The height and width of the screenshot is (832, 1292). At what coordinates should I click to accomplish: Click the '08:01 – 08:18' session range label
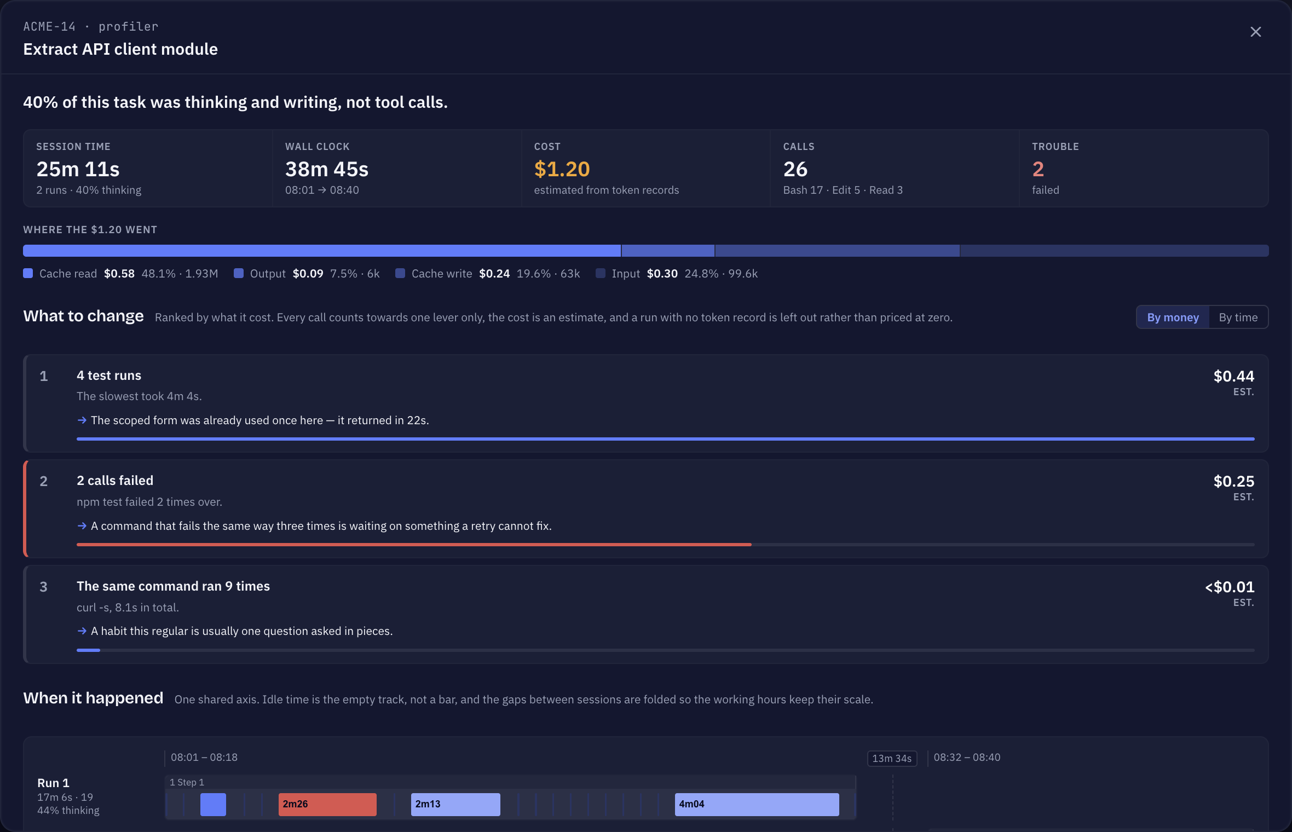pos(204,757)
